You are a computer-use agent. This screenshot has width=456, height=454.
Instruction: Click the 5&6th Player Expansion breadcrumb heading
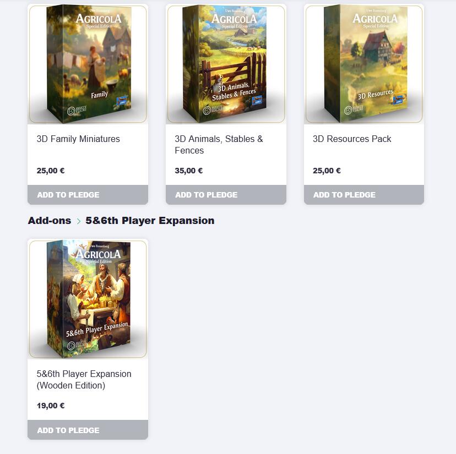[x=150, y=221]
